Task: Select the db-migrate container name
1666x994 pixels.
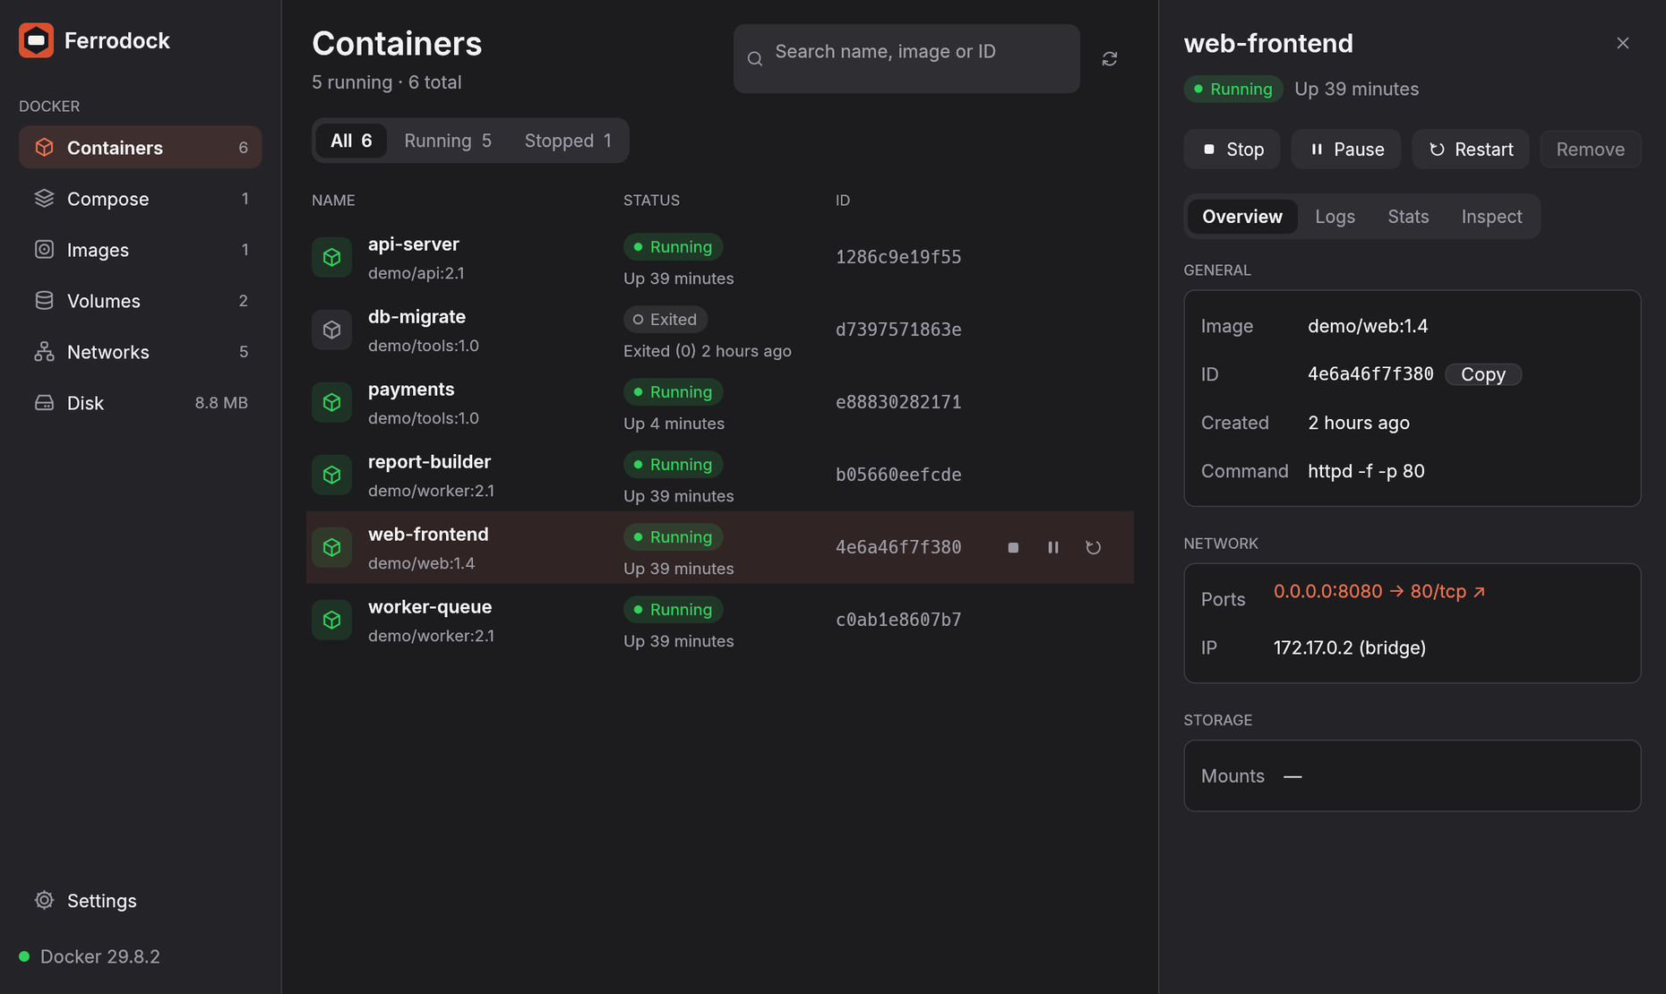Action: pyautogui.click(x=416, y=317)
